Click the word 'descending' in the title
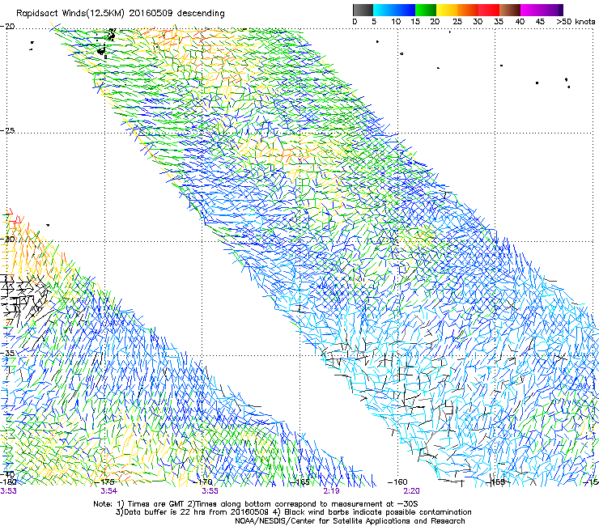Screen dimensions: 599x526 point(201,14)
